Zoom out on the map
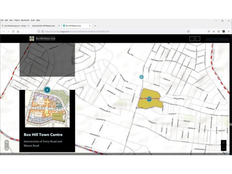232x174 pixels. click(x=223, y=148)
